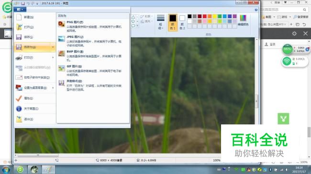Pick the red swatch in the palette
This screenshot has height=174, width=311.
point(205,16)
